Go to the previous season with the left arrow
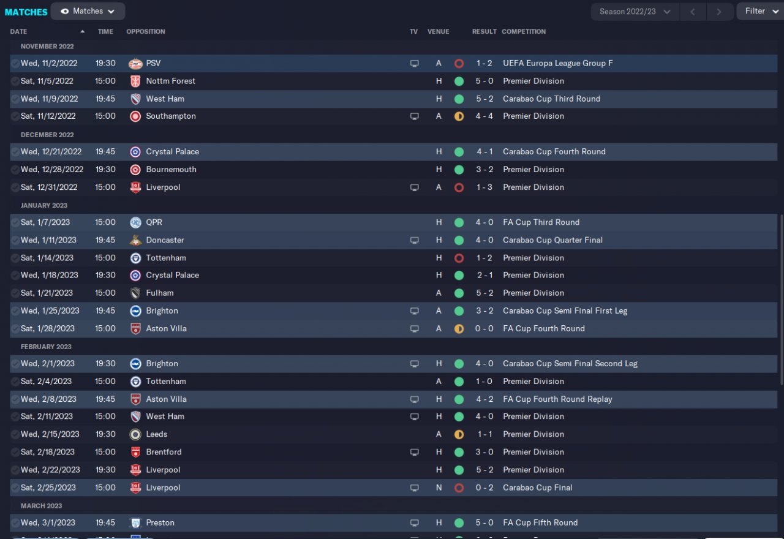The width and height of the screenshot is (784, 539). [692, 12]
